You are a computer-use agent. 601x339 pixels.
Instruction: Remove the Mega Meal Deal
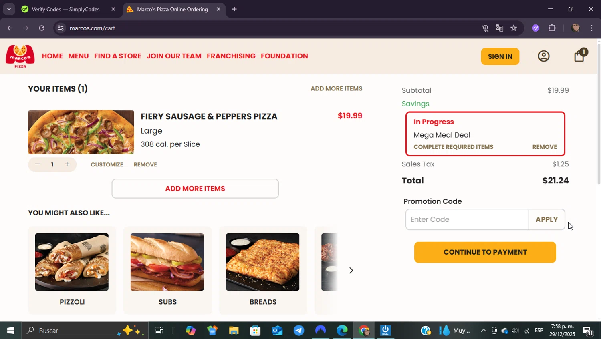544,147
